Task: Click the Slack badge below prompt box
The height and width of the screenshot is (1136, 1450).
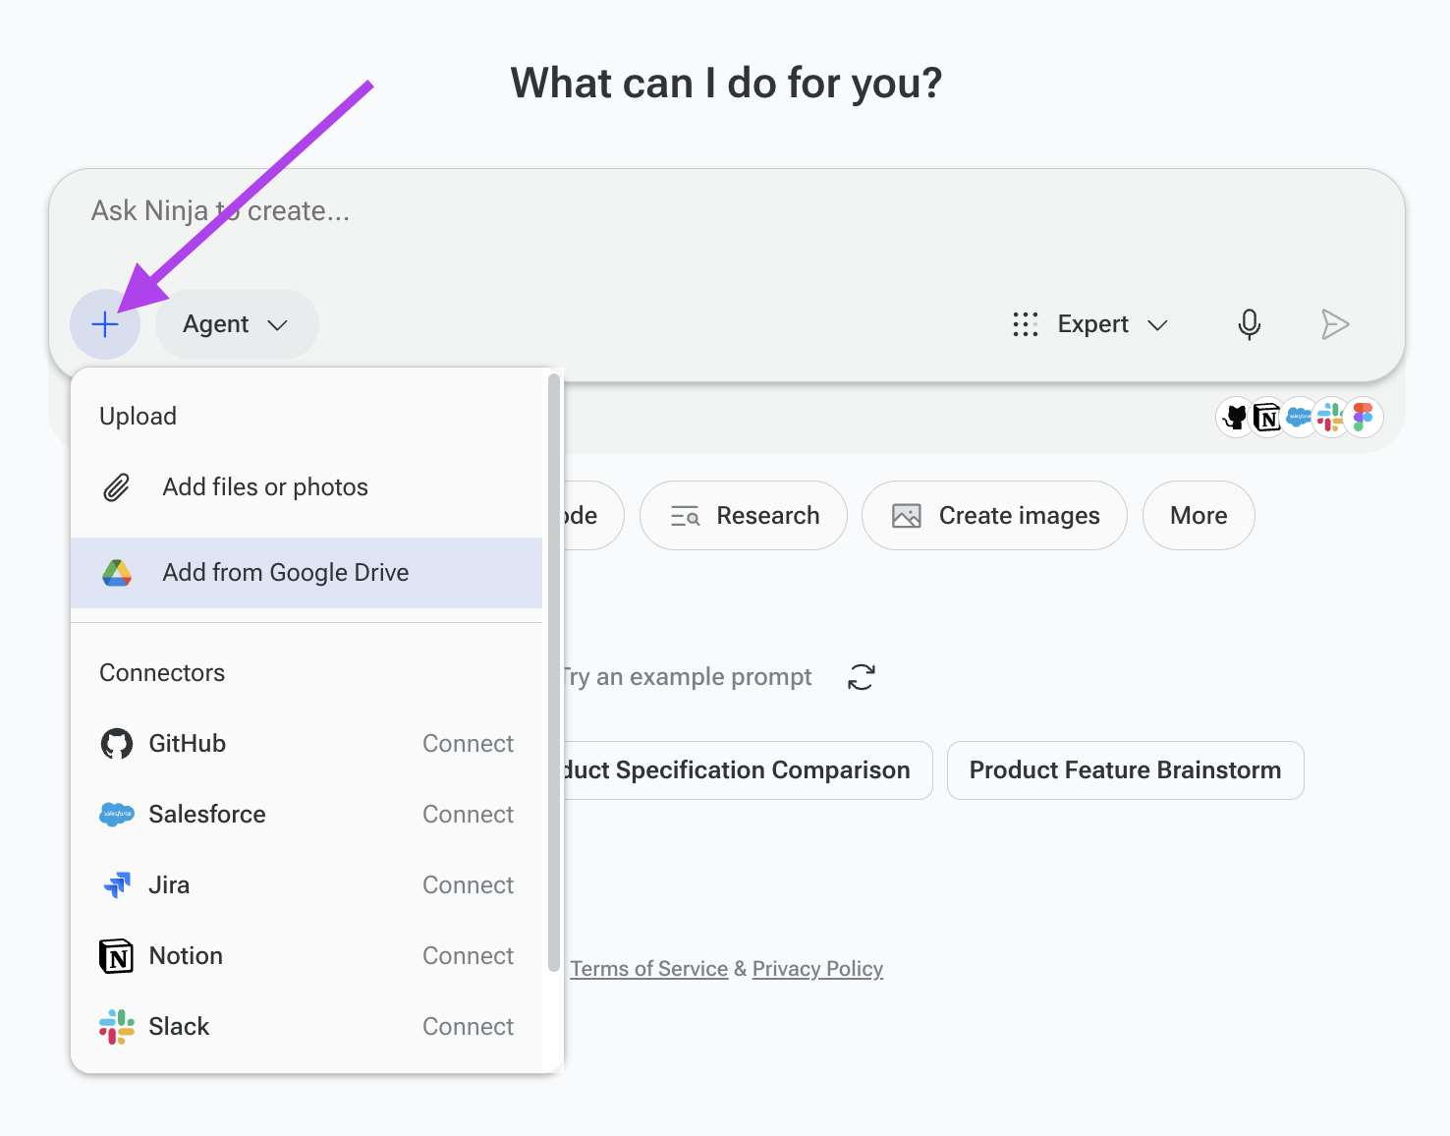Action: point(1331,418)
